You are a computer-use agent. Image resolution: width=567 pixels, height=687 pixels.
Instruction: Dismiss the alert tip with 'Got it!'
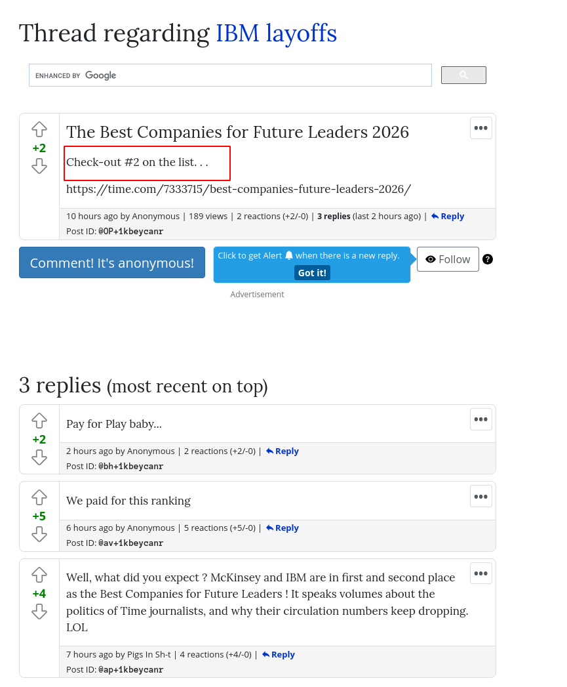[312, 273]
